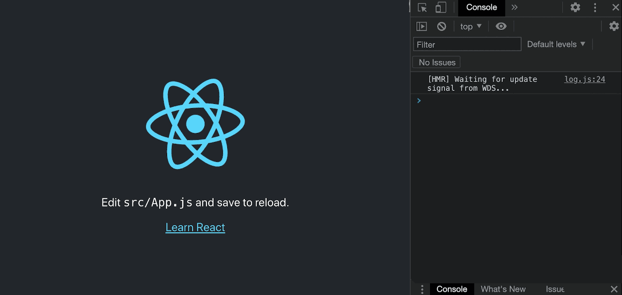Select the HMR Waiting for update message
Screen dimensions: 622x295
click(482, 83)
